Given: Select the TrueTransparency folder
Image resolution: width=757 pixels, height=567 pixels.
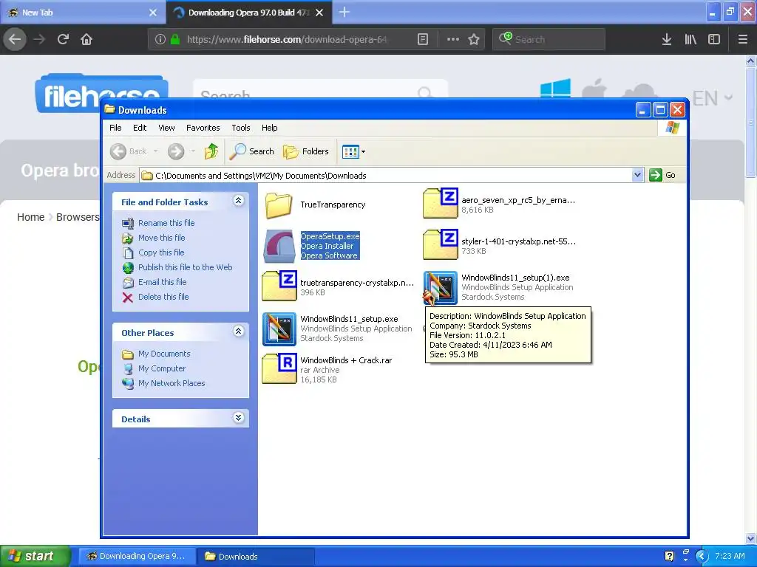Looking at the screenshot, I should [x=316, y=205].
